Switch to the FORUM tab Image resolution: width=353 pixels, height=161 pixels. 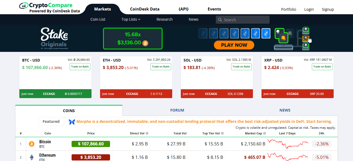click(177, 110)
